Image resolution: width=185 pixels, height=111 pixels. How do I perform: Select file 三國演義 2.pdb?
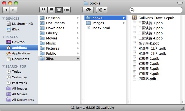[x=155, y=28]
